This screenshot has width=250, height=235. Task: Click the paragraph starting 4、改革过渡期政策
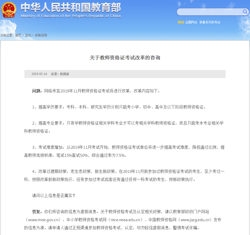(x=124, y=175)
